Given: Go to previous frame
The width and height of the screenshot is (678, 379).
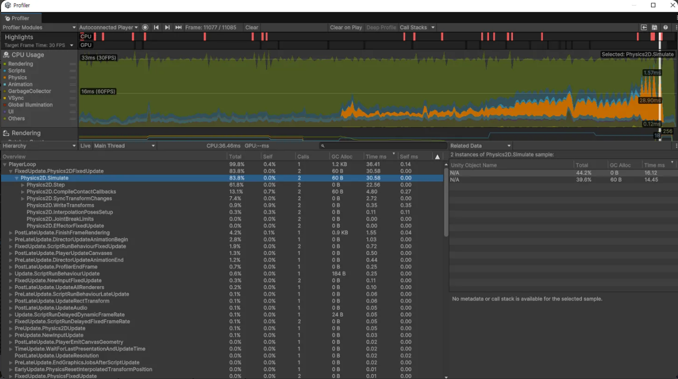Looking at the screenshot, I should coord(156,27).
